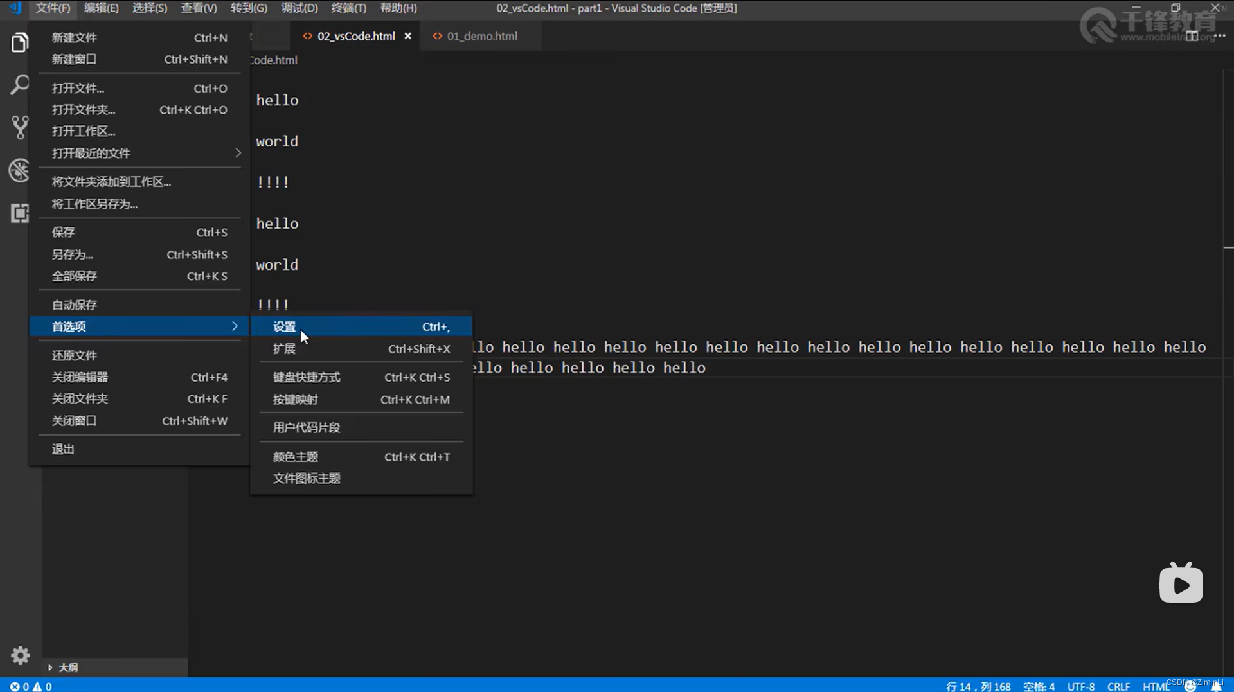Open the Debug view icon
The width and height of the screenshot is (1234, 692).
[20, 170]
